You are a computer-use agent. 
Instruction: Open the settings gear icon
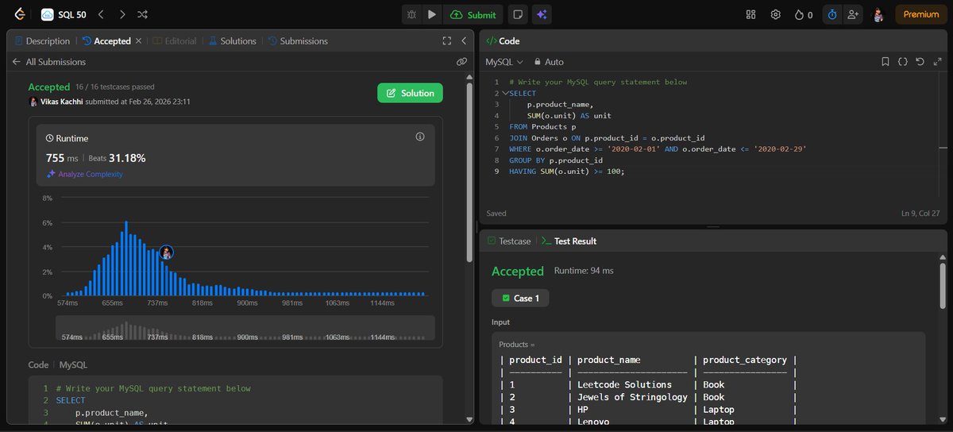tap(776, 14)
